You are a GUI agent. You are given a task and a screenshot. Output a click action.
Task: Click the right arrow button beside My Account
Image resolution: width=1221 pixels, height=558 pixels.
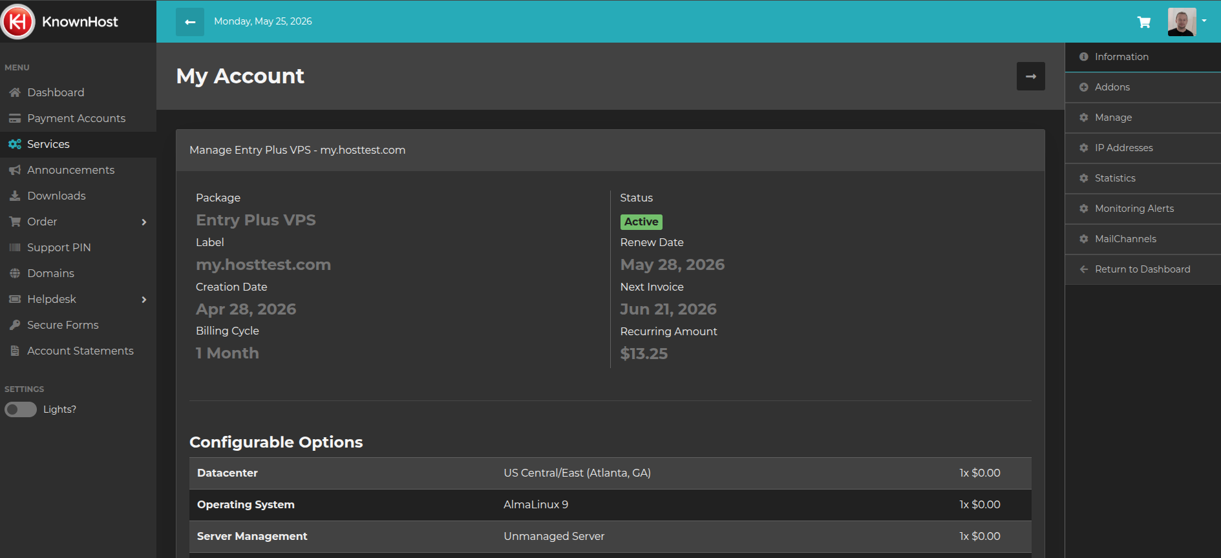click(x=1031, y=76)
